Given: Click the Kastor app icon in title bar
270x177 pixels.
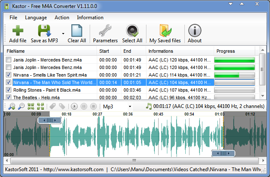Looking at the screenshot, I should click(x=7, y=6).
